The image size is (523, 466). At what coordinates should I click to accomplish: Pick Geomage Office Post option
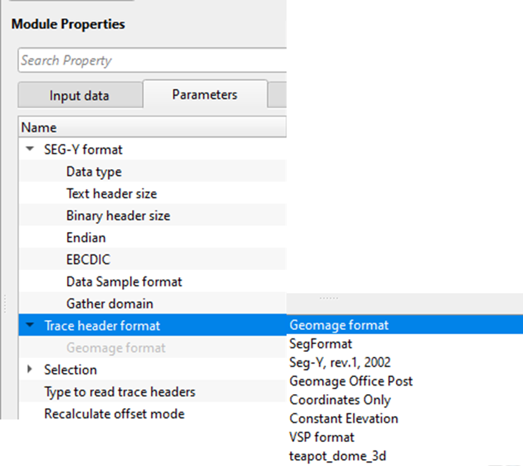click(351, 381)
